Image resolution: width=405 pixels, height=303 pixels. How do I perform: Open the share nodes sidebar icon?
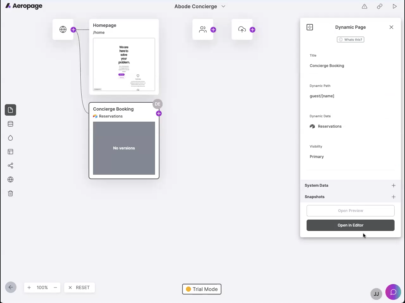click(10, 166)
